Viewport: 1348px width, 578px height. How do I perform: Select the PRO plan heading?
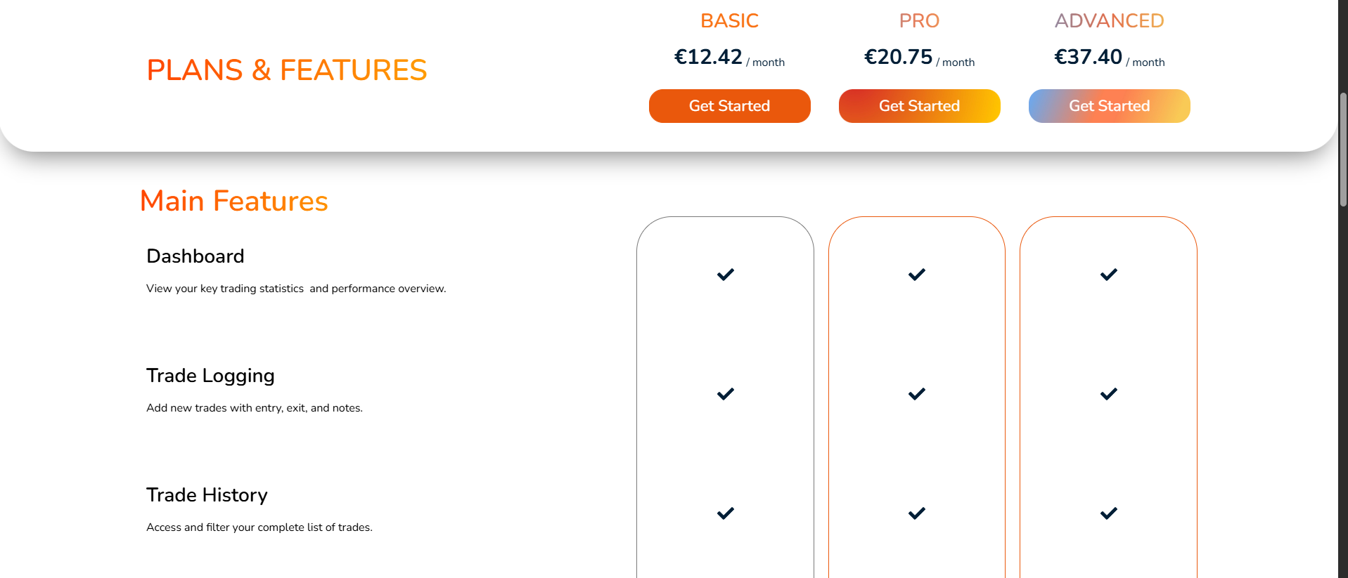(x=919, y=21)
